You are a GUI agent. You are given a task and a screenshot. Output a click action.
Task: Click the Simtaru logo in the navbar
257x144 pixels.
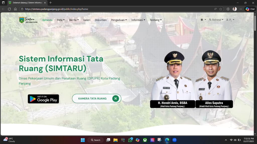point(28,20)
